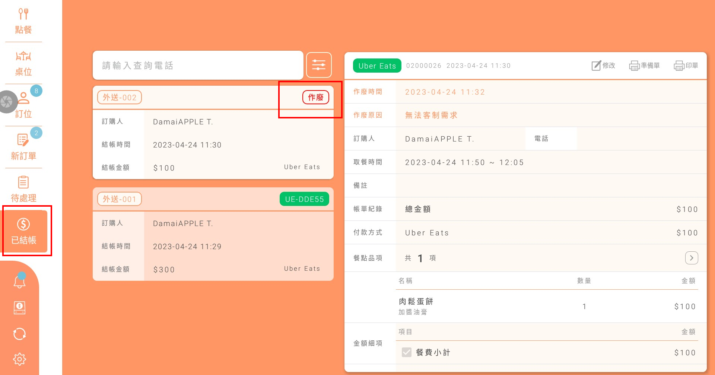Open the filter options button

pyautogui.click(x=319, y=65)
